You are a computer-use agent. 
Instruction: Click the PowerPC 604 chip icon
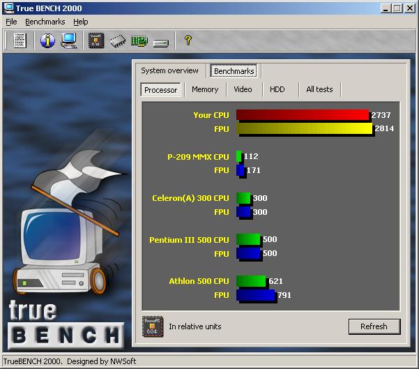(153, 326)
